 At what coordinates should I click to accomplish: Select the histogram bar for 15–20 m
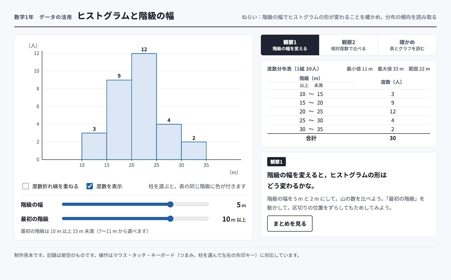[x=119, y=120]
